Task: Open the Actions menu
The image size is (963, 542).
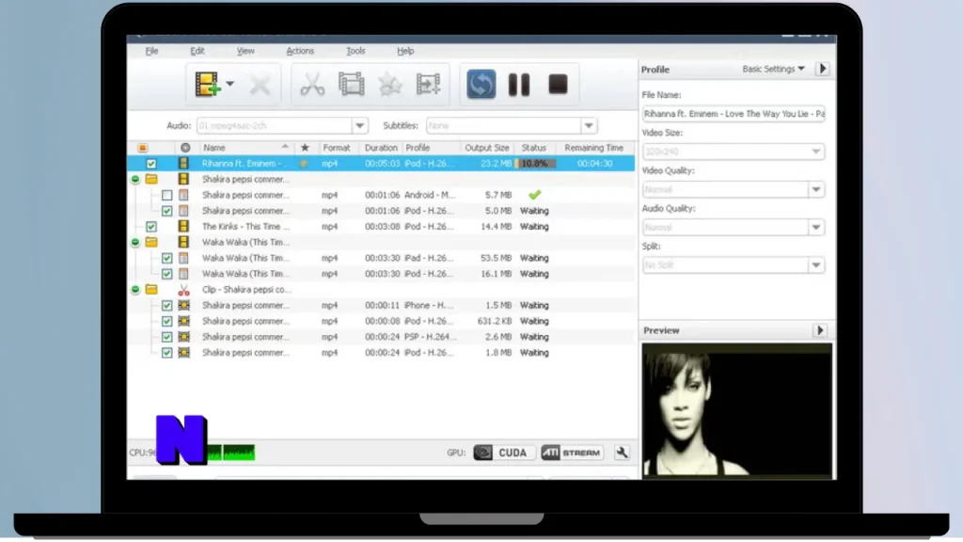Action: (300, 51)
